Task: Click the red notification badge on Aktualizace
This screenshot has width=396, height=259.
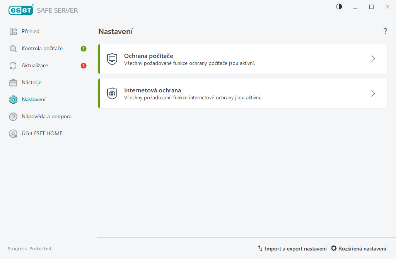Action: [84, 66]
